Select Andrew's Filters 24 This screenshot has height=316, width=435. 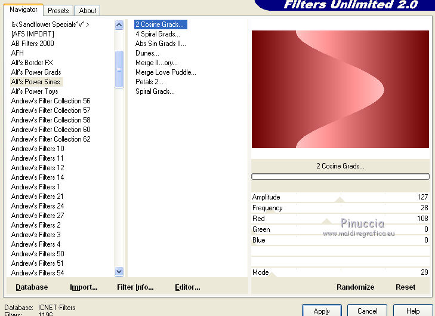(38, 206)
